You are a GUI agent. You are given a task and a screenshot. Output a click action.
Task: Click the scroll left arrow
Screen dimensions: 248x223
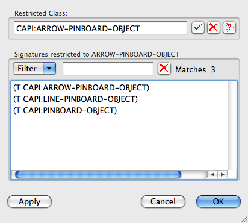[212, 174]
